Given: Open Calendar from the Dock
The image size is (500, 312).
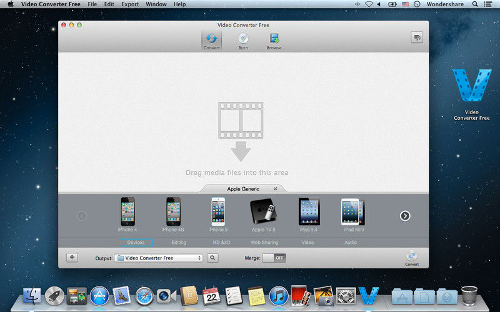Looking at the screenshot, I should click(x=211, y=296).
